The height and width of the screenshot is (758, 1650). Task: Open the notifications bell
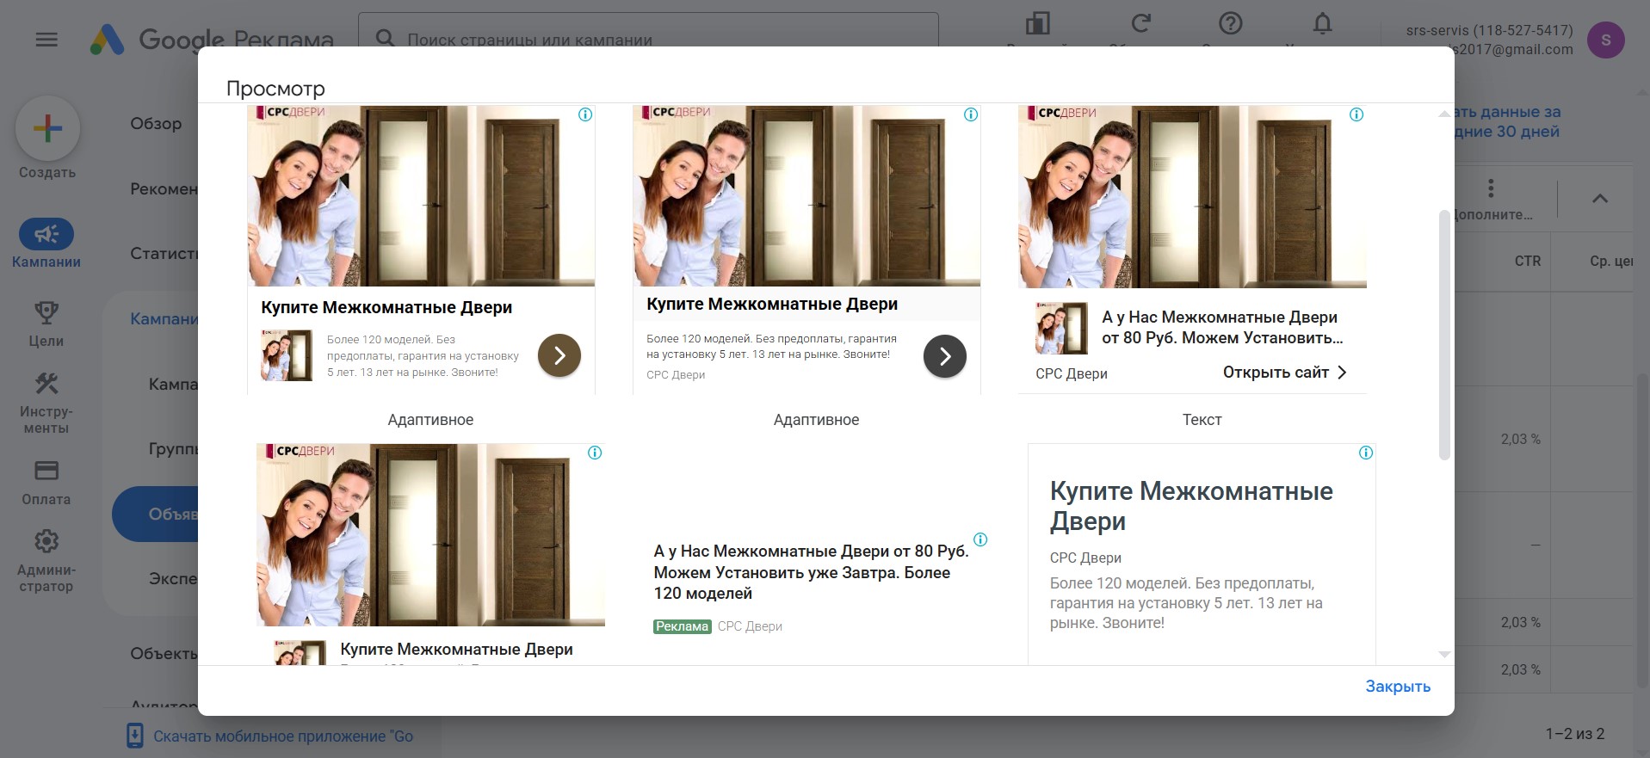click(1323, 24)
